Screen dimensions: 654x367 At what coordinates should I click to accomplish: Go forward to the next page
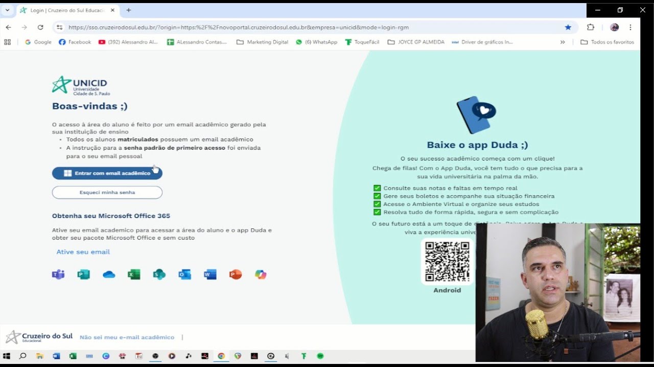[24, 27]
